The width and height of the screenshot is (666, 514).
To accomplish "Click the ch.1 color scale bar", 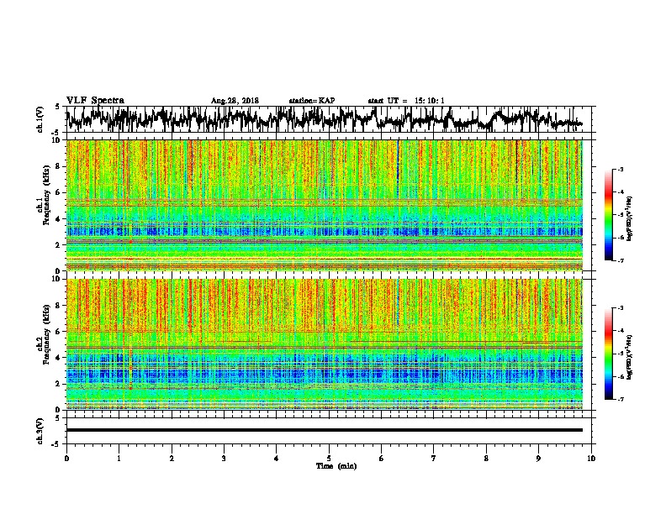I will [608, 215].
